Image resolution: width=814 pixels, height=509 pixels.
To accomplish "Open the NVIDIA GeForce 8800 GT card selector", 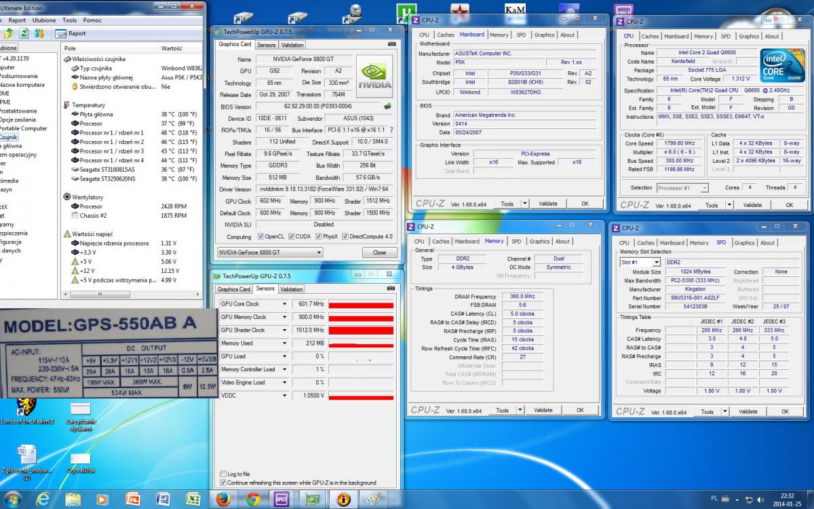I will tap(270, 252).
